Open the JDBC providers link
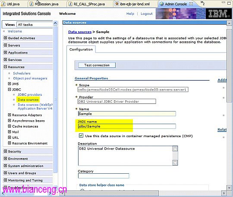The image size is (233, 197). click(30, 94)
